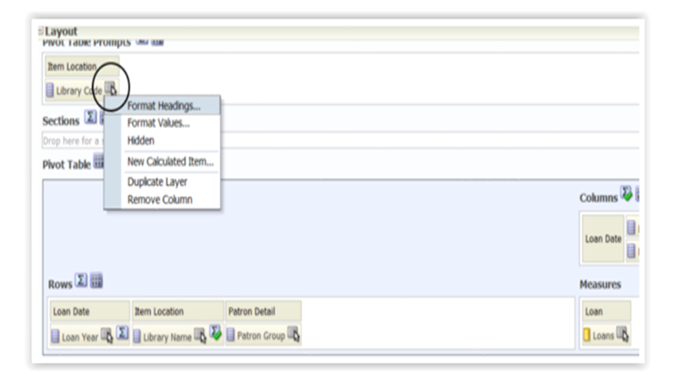Select Remove Column menu entry

pos(160,200)
